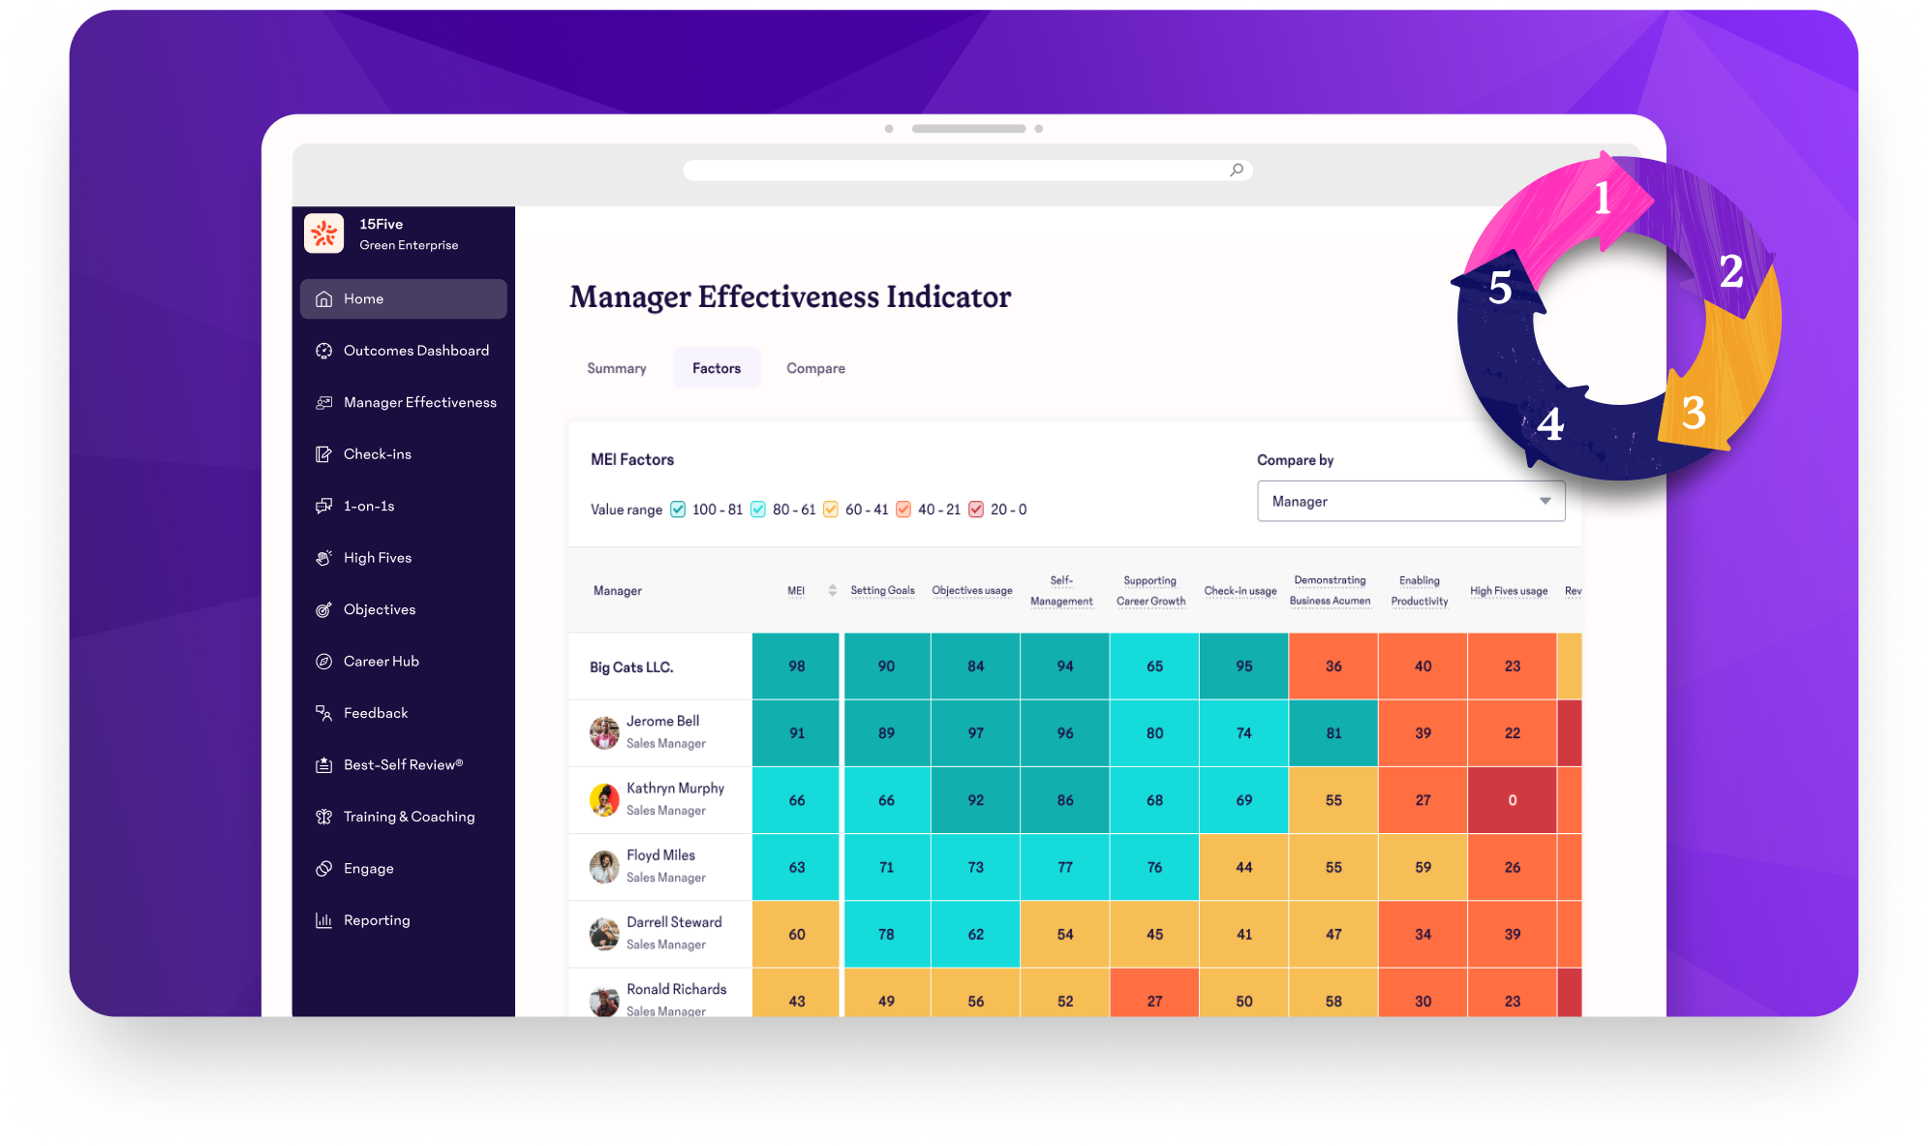
Task: Click the Career Hub compass icon
Action: pyautogui.click(x=324, y=662)
